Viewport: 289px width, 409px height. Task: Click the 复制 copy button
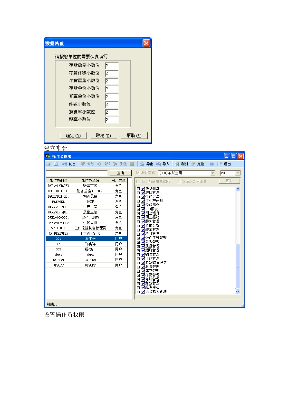pos(229,181)
